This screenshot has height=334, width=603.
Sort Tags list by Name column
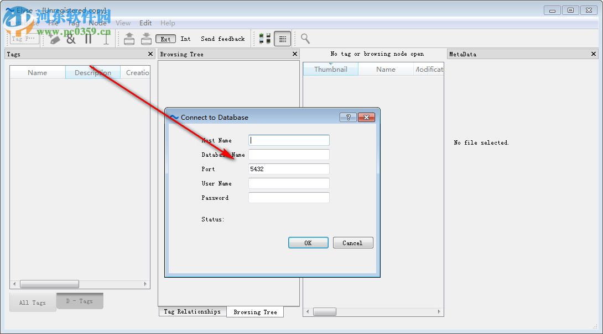(37, 72)
